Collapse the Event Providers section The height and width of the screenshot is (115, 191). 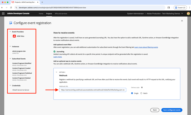coord(10,31)
